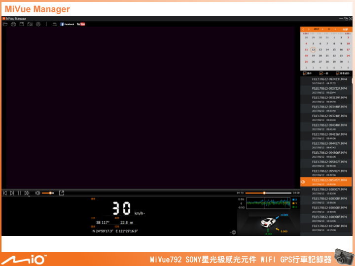
Task: Open FILE170612-094457F.MP4 in list
Action: point(326,145)
